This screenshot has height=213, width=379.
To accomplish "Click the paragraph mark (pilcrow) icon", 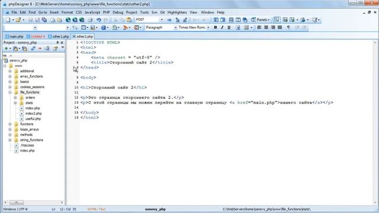I will (x=288, y=28).
